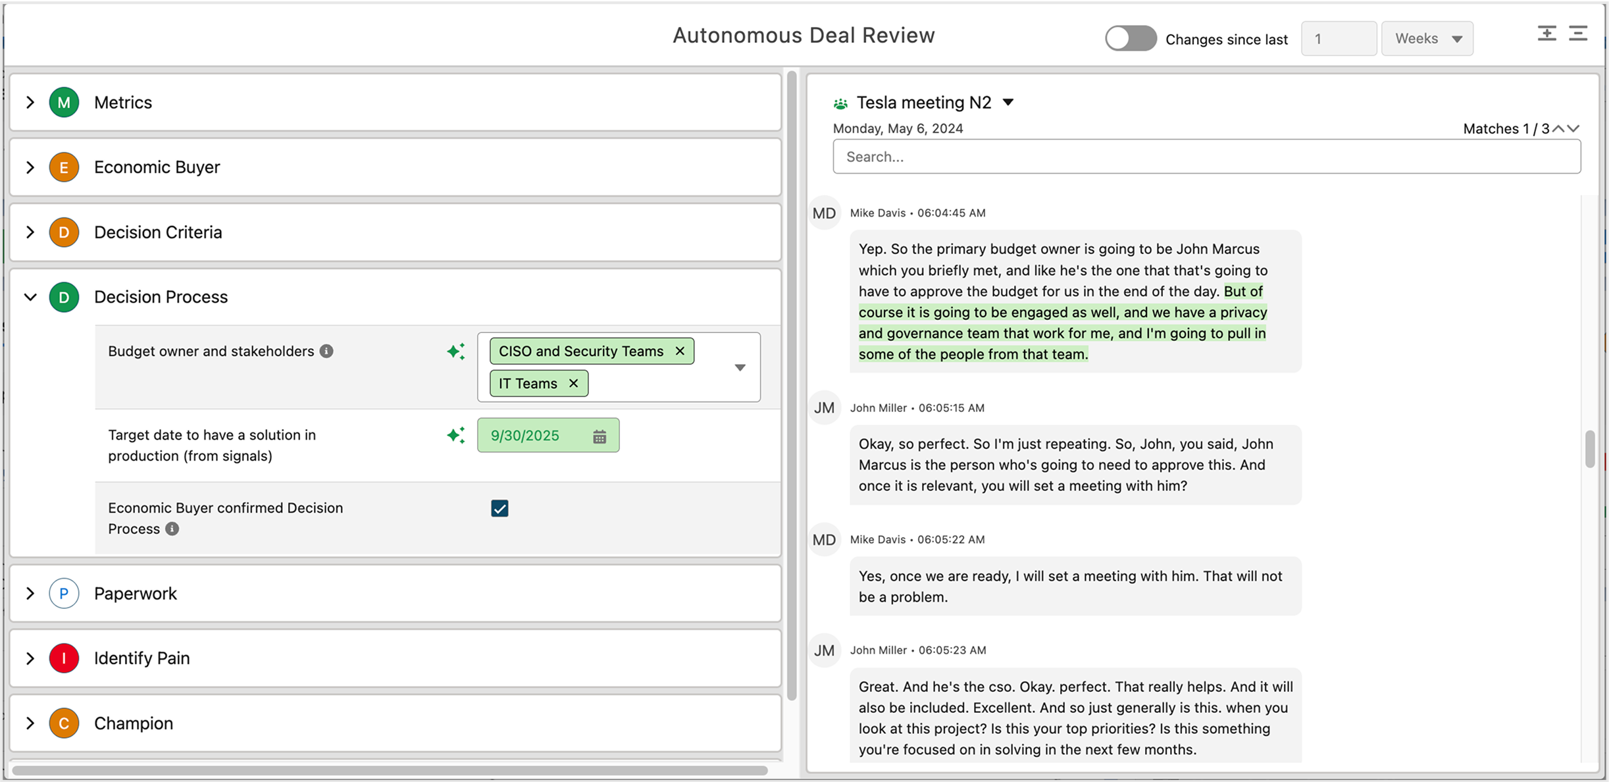Click the Matches 1 / 3 counter
1609x782 pixels.
[x=1506, y=129]
